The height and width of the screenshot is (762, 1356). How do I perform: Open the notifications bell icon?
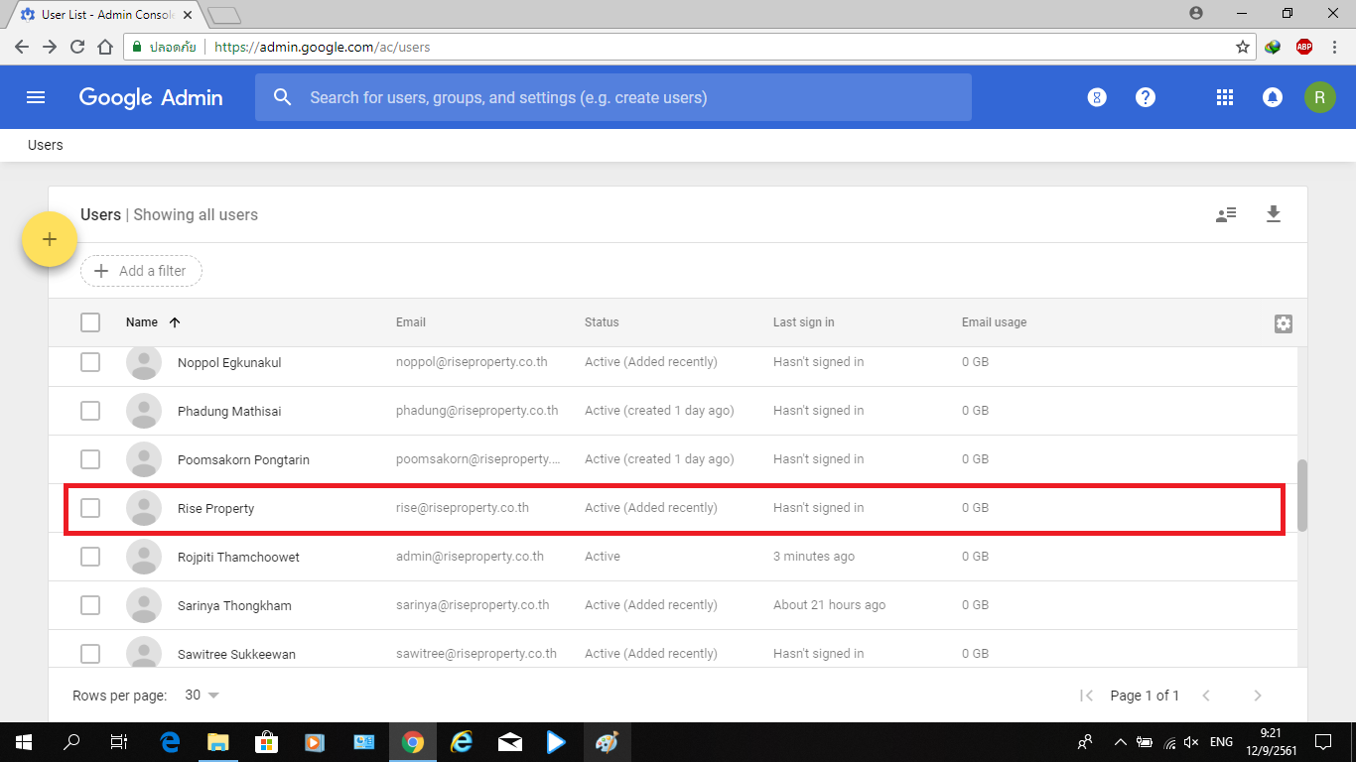(1272, 97)
